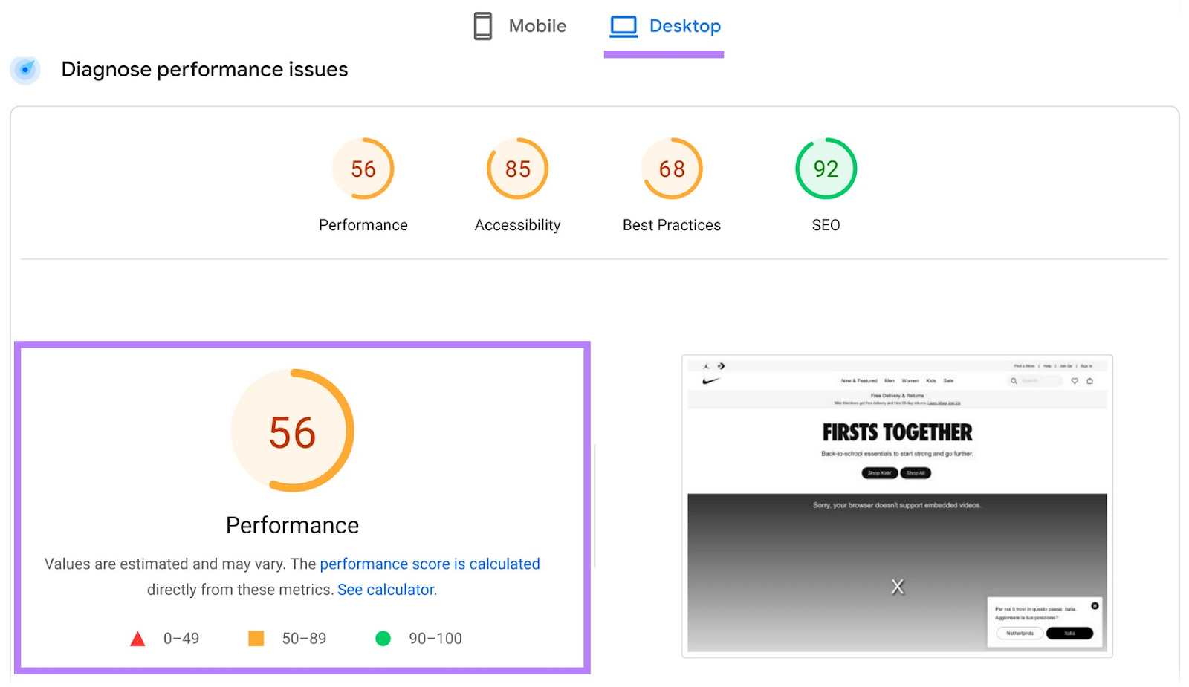Click the search magnifier icon
Screen dimensions: 1189x687
1014,380
